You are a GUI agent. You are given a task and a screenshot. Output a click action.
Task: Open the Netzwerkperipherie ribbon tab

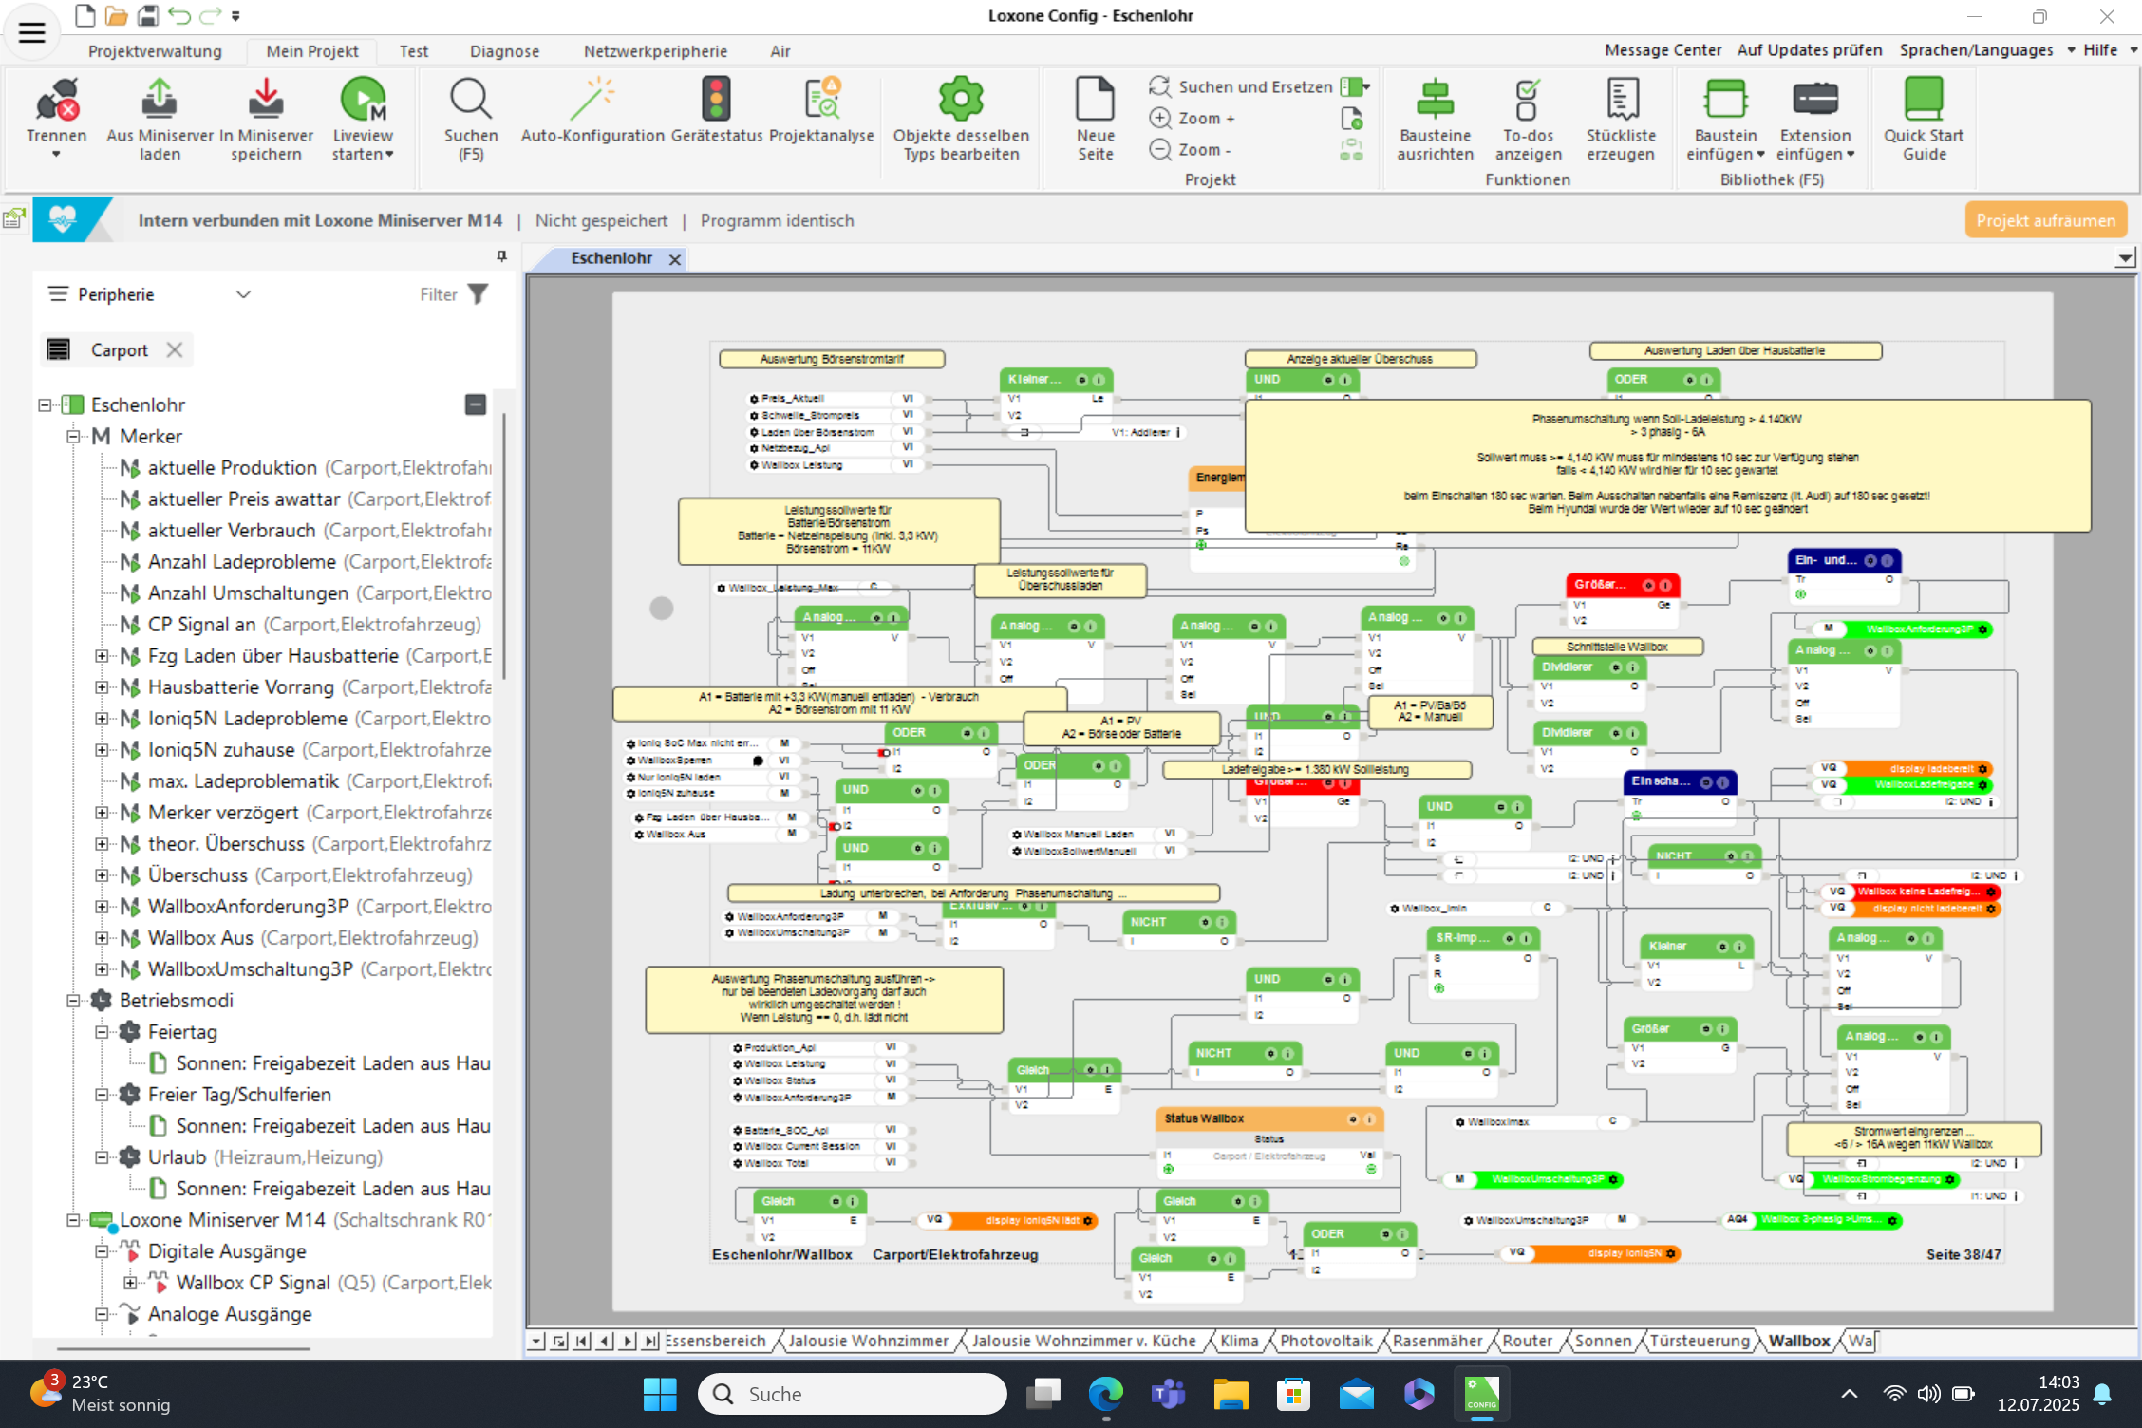655,51
